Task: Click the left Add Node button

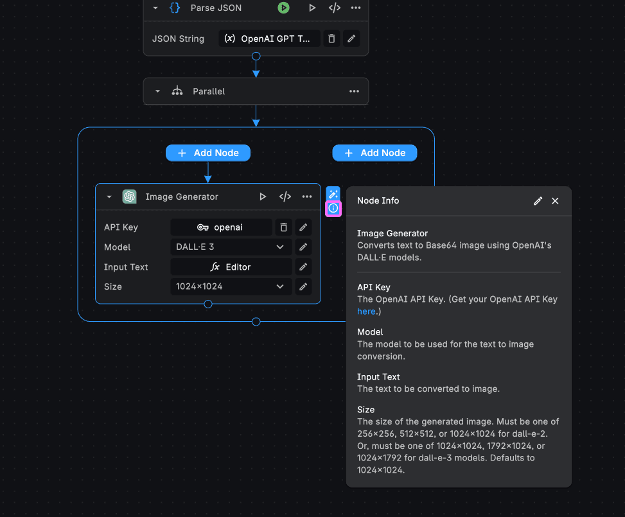Action: click(x=208, y=153)
